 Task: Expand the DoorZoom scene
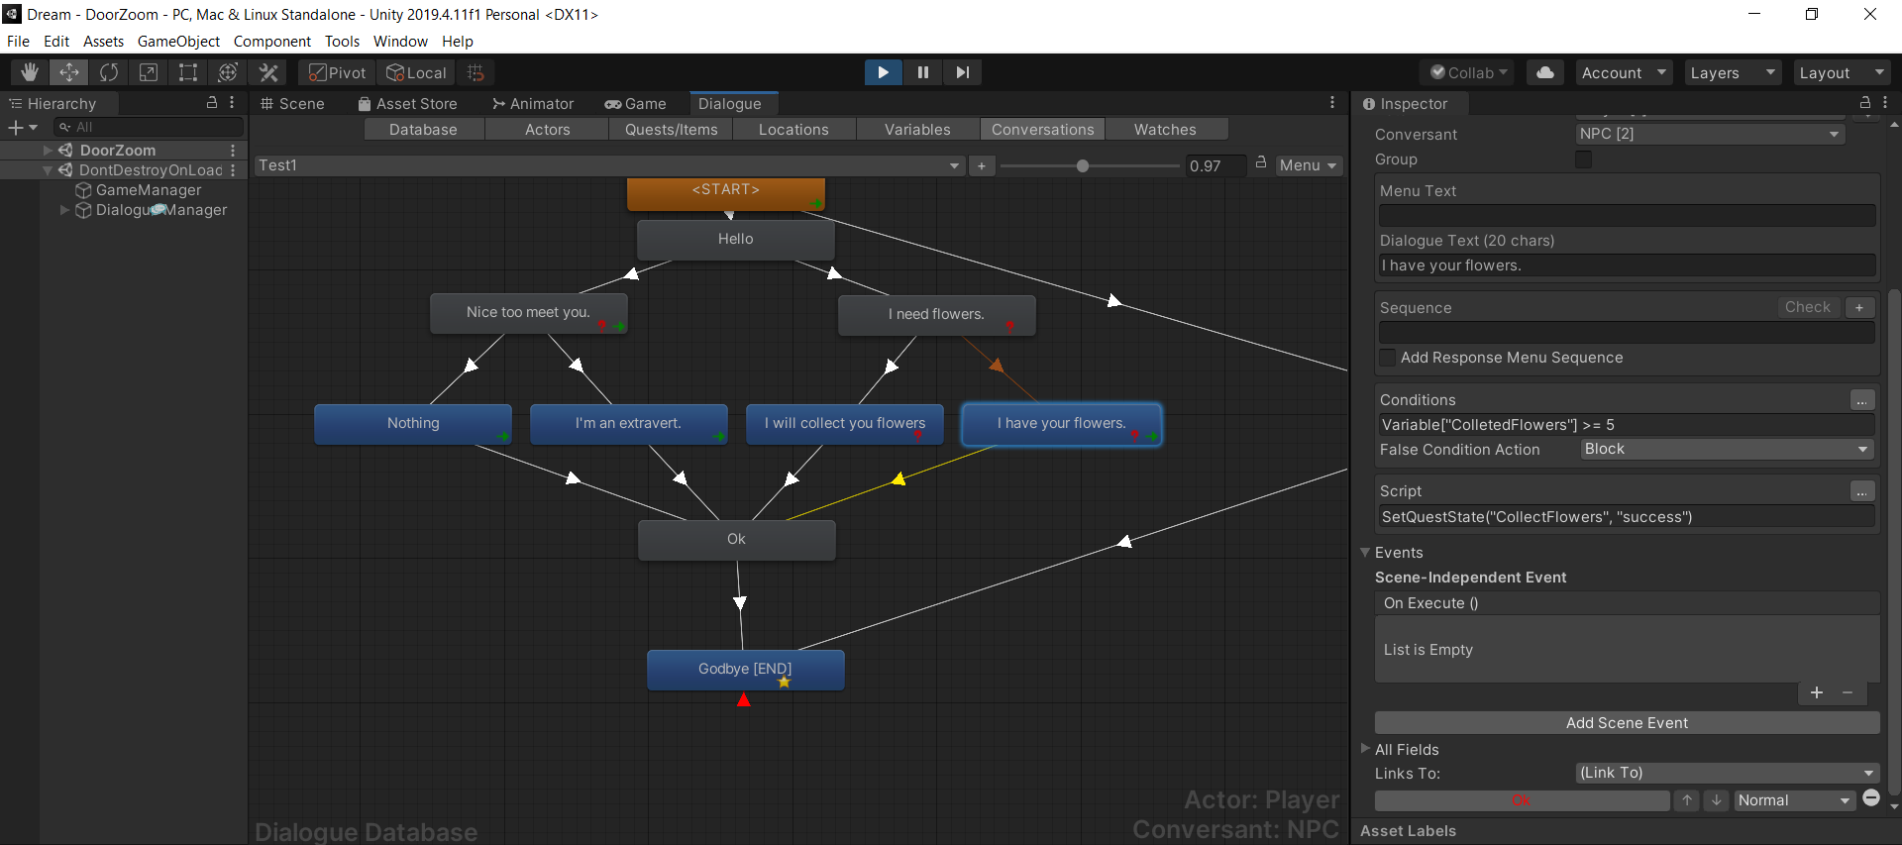click(x=48, y=151)
